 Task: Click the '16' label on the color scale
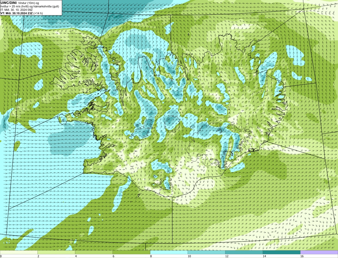pos(302,256)
